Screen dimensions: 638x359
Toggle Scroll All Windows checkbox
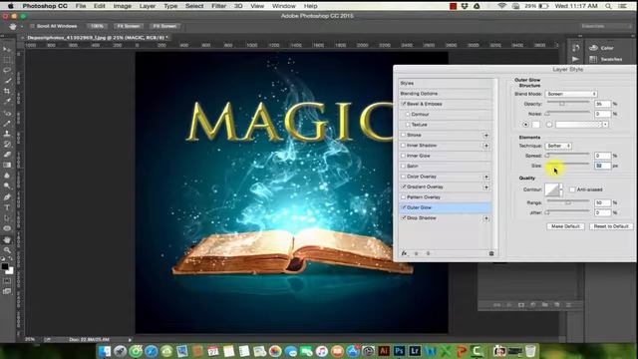(x=32, y=26)
